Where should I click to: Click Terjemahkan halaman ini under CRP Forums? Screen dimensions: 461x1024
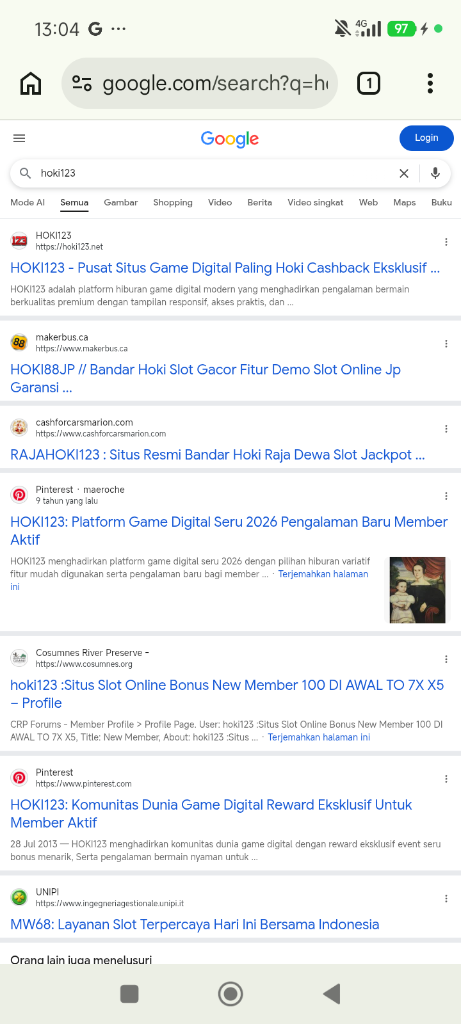pyautogui.click(x=319, y=737)
